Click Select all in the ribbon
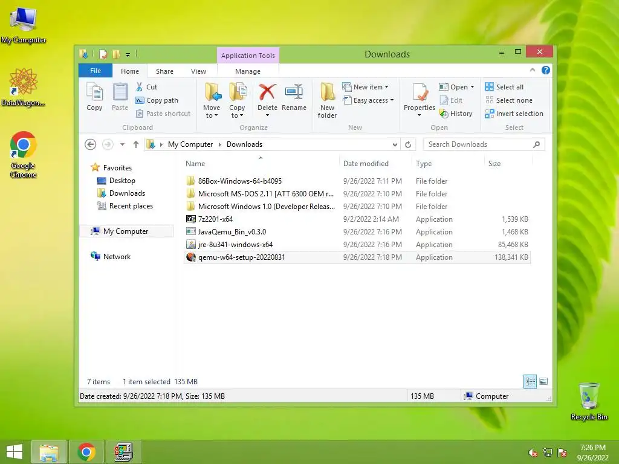Screen dimensions: 619x464 pyautogui.click(x=504, y=87)
